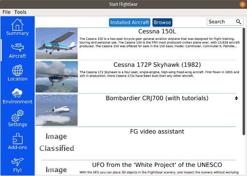247x176 pixels.
Task: Open the Settings gears icon
Action: [17, 116]
